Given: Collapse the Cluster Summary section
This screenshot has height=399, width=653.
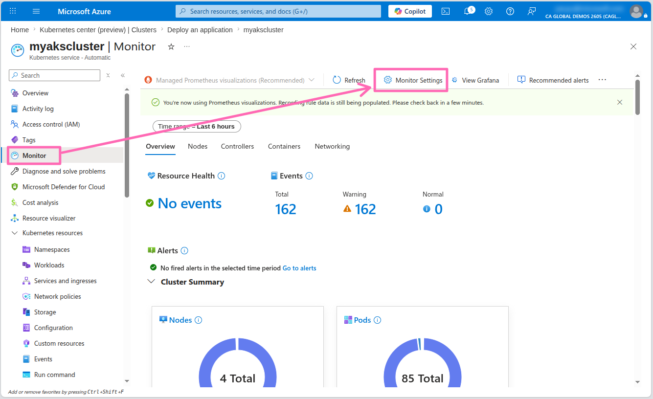Looking at the screenshot, I should (151, 282).
